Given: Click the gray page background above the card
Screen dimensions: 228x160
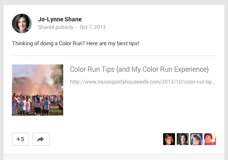Looking at the screenshot, I should click(x=114, y=2).
